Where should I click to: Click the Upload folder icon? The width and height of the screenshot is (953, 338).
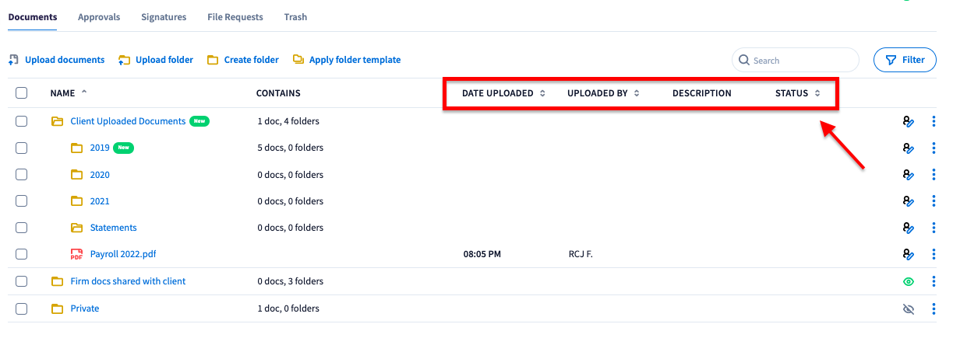click(x=124, y=60)
